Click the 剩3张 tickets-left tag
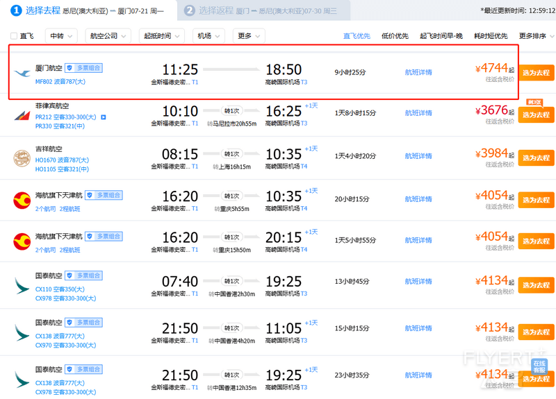The height and width of the screenshot is (399, 556). pyautogui.click(x=534, y=102)
